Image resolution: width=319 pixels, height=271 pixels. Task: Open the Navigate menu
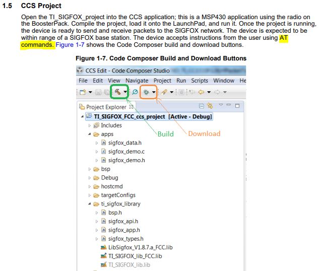(137, 81)
